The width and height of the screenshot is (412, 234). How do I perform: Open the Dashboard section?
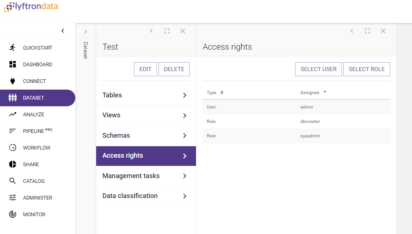coord(37,64)
